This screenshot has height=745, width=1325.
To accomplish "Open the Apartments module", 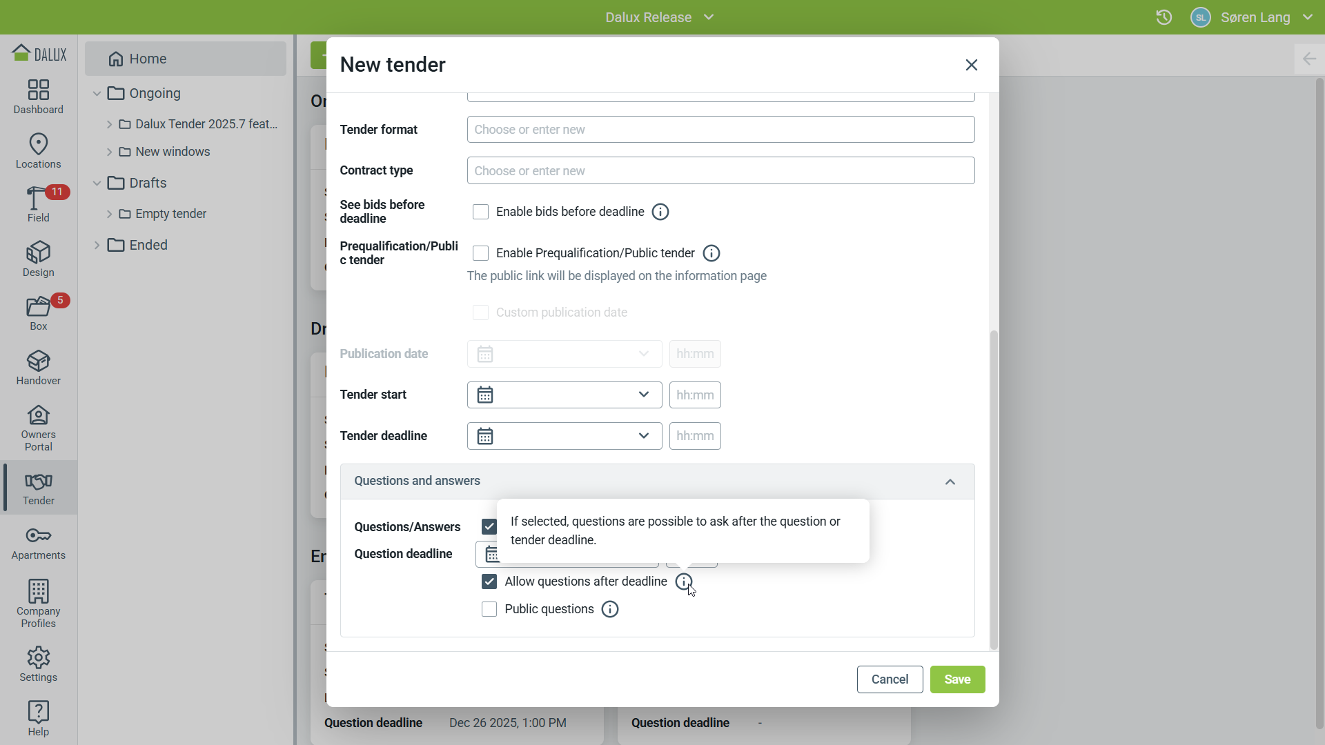I will click(39, 543).
